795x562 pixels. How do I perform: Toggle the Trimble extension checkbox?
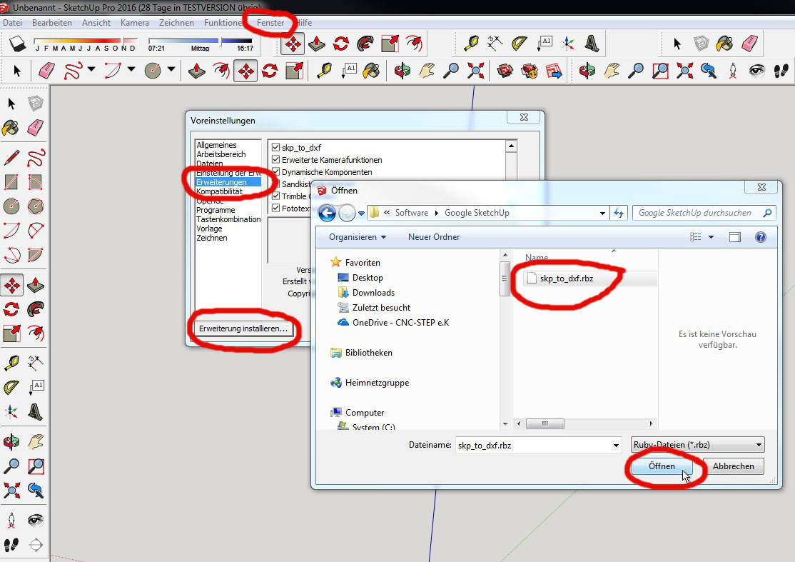pos(275,196)
